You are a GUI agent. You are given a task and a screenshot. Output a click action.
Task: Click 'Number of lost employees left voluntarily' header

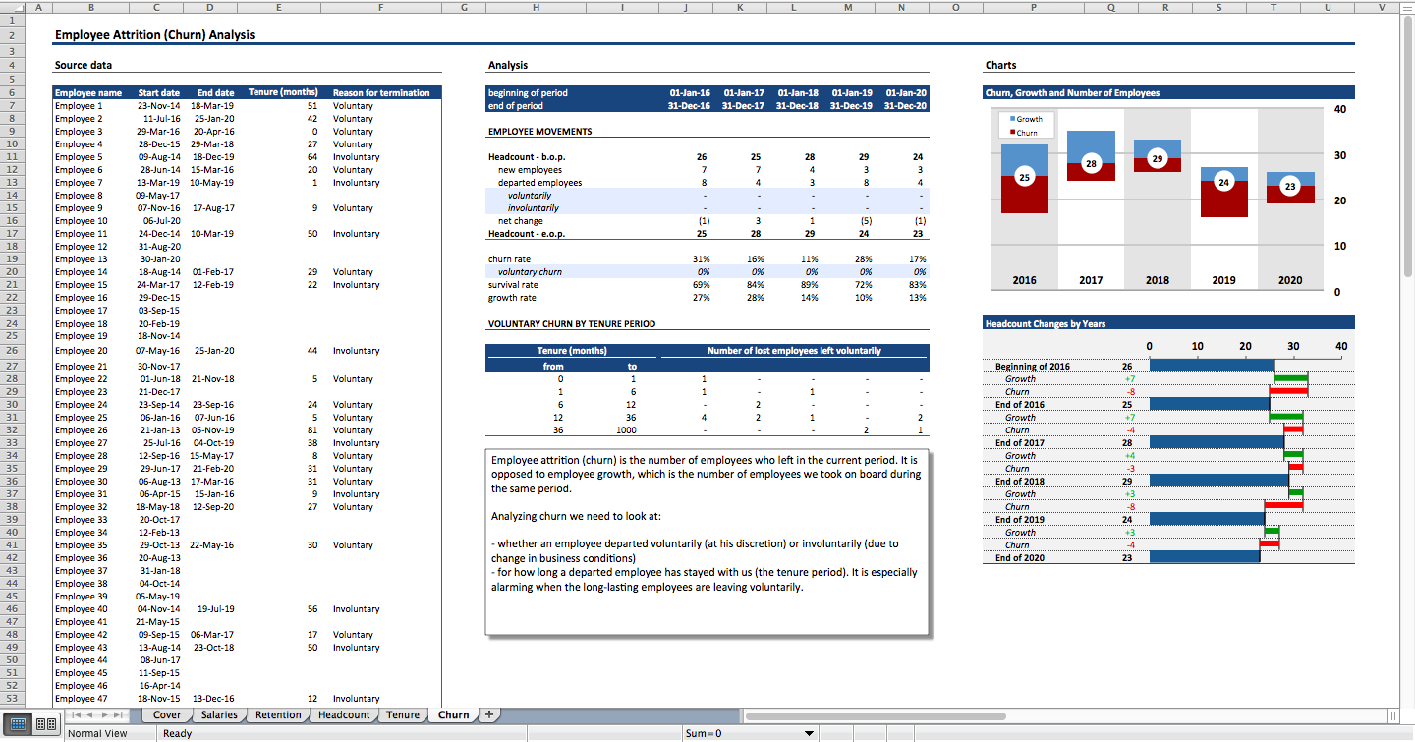coord(794,350)
